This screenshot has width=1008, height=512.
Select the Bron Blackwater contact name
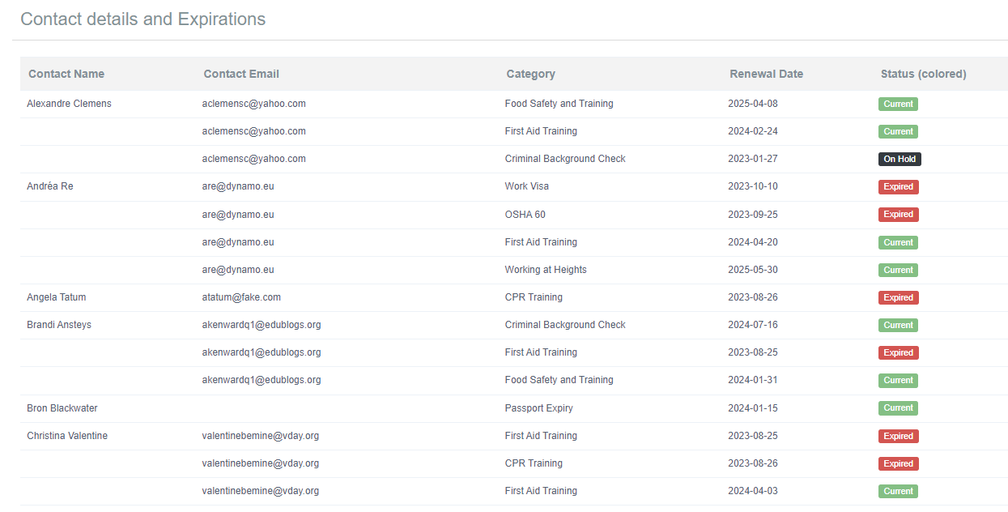pos(62,408)
